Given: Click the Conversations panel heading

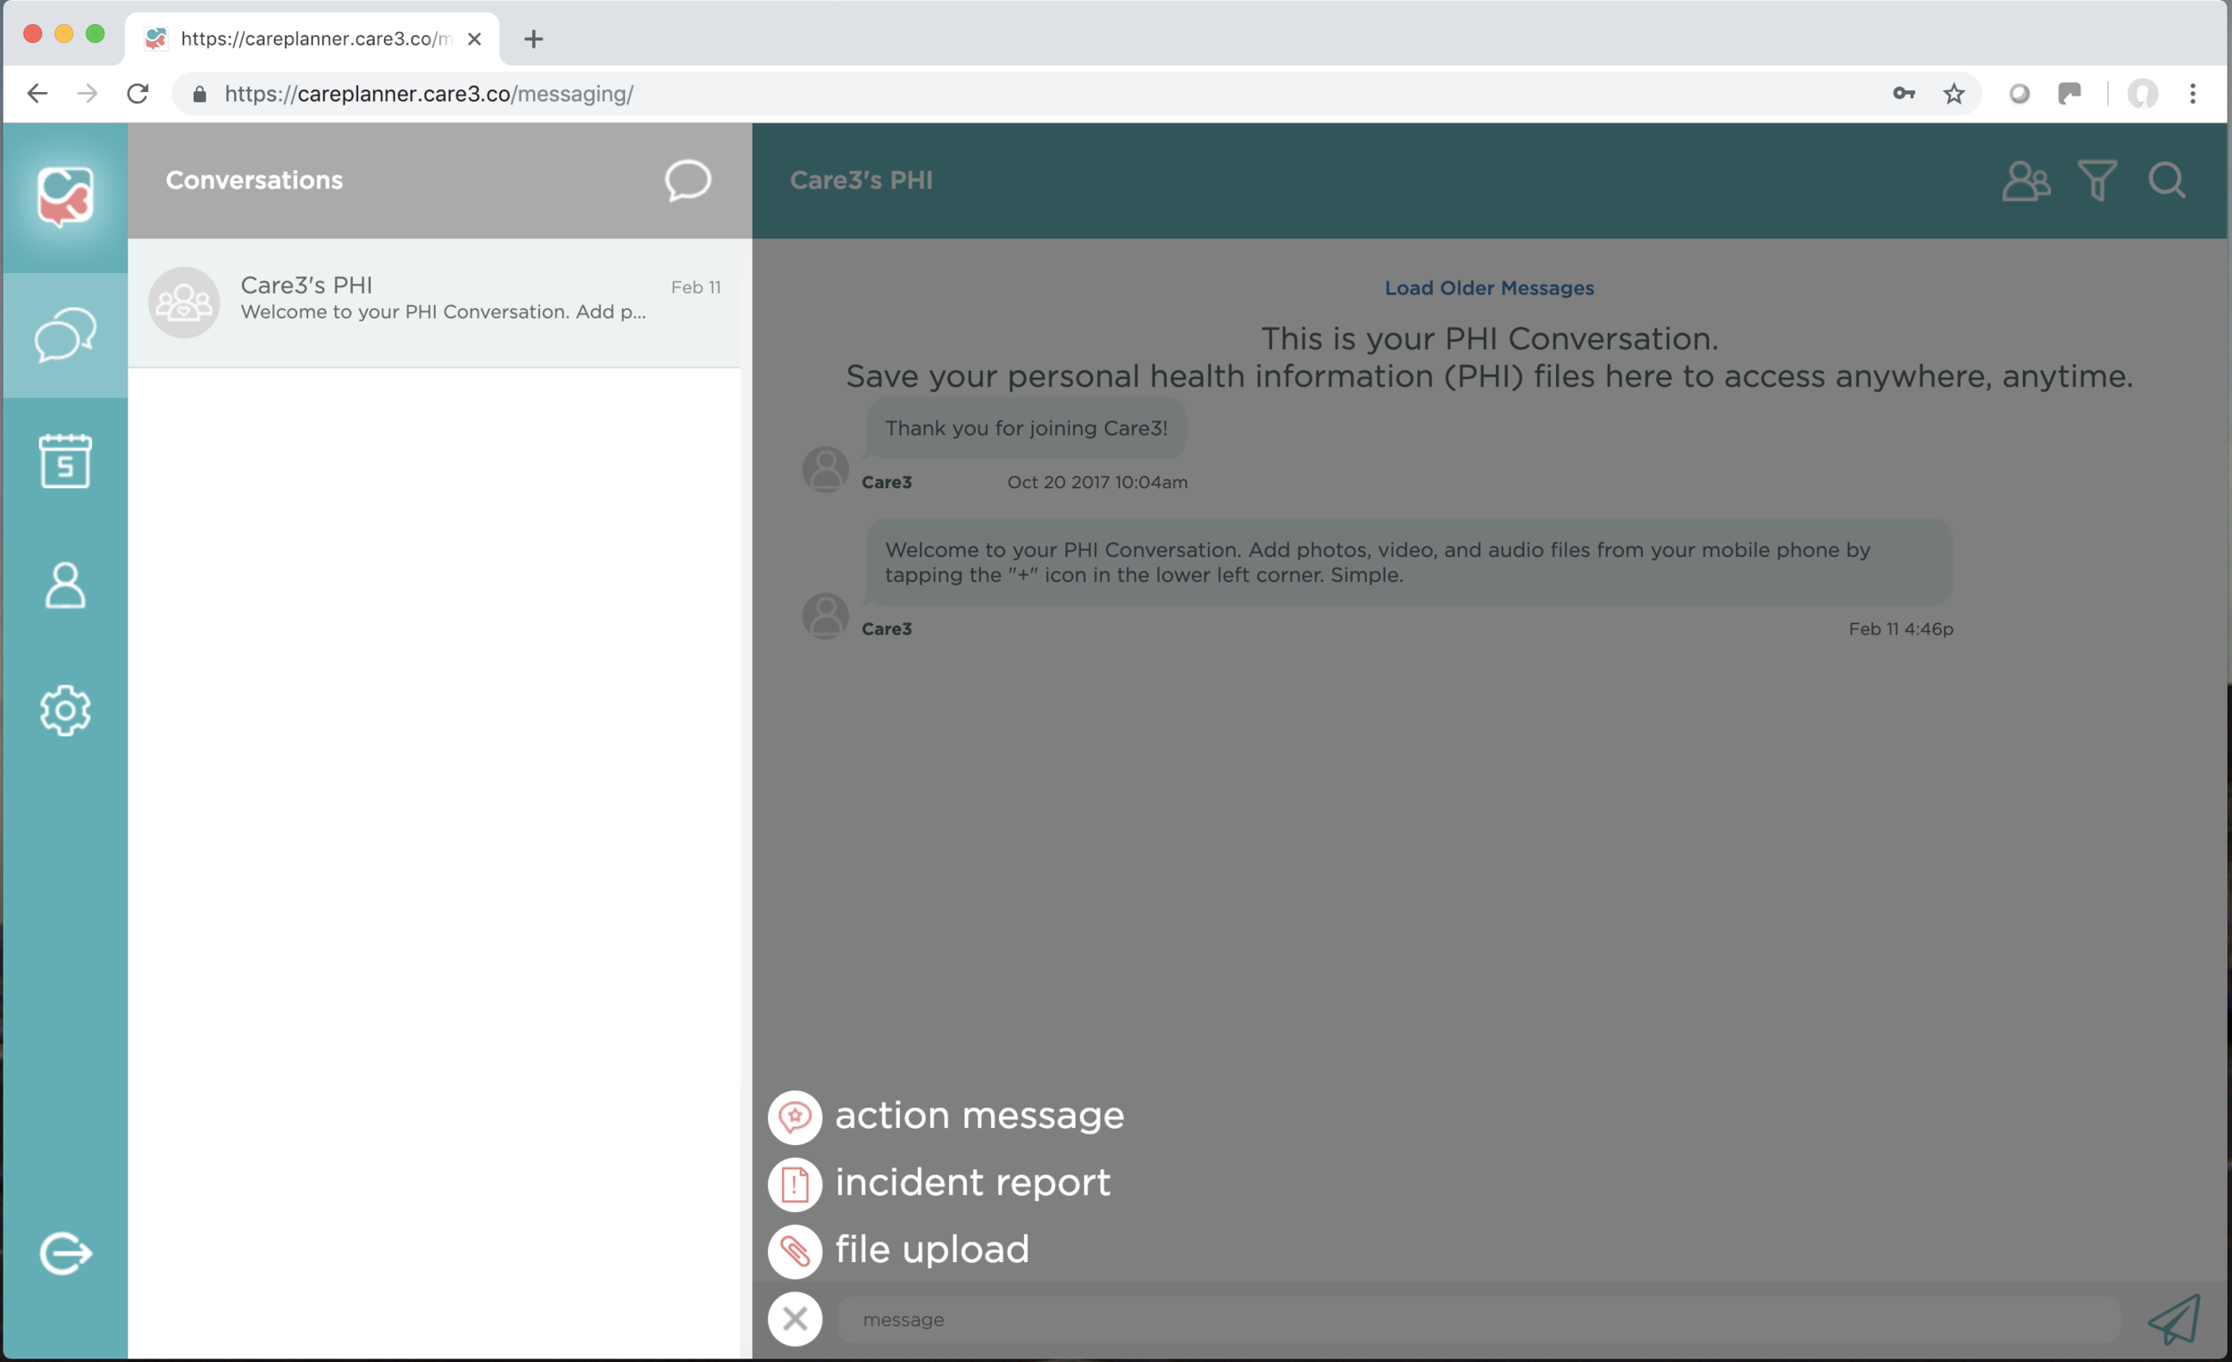Looking at the screenshot, I should [254, 180].
